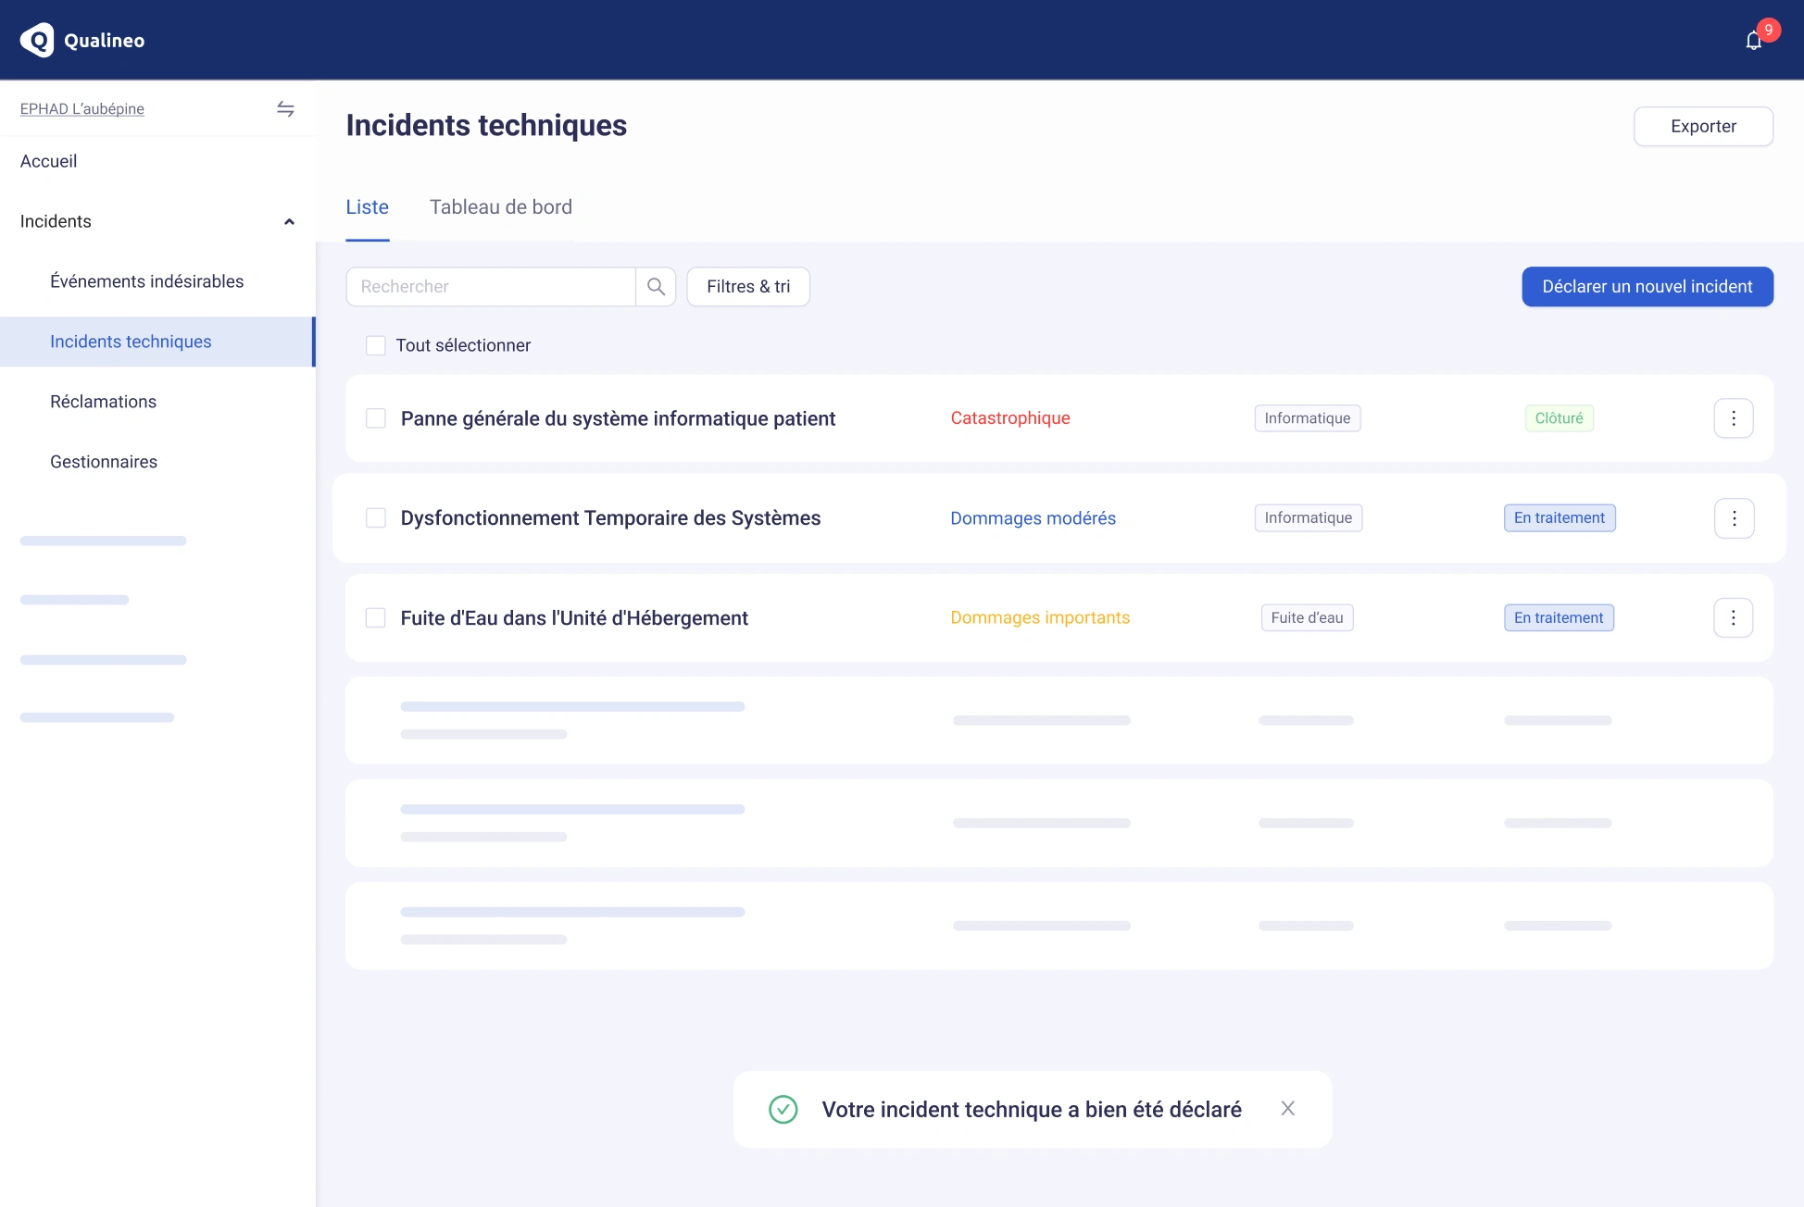Open the Filtres & tri options
Screen dimensions: 1804x1207
coord(747,287)
